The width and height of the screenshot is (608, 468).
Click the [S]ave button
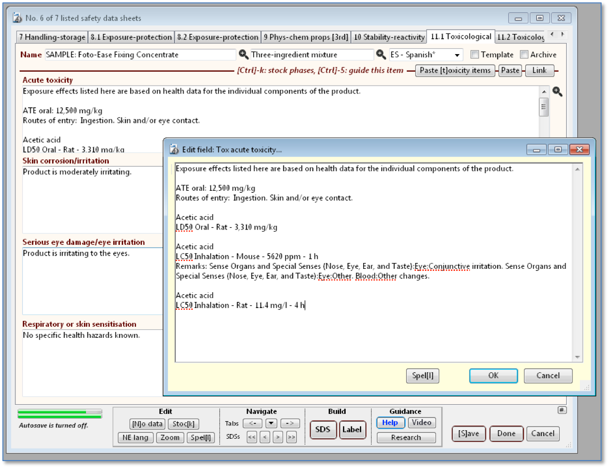(469, 434)
